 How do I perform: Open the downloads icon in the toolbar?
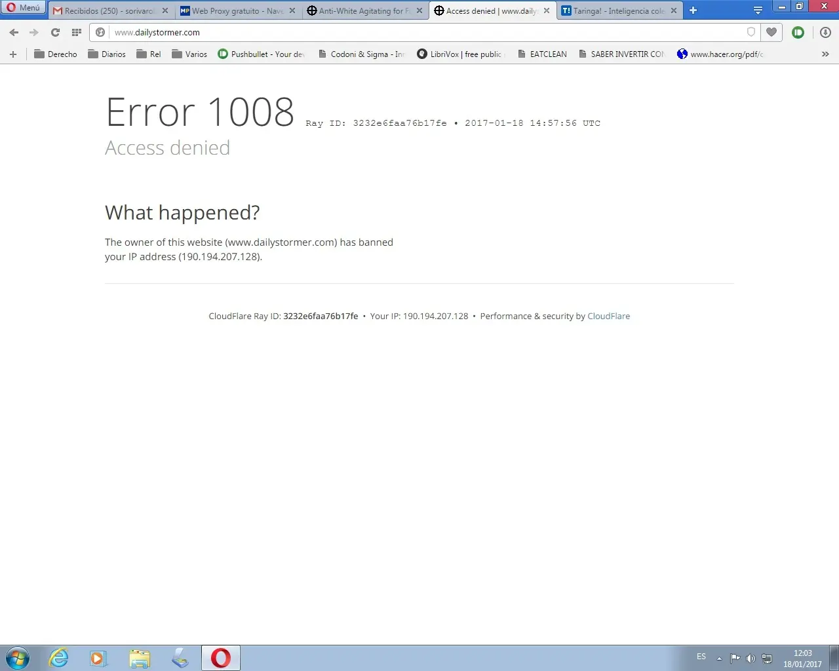coord(825,32)
